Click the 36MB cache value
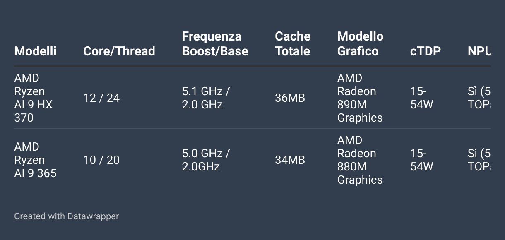The width and height of the screenshot is (505, 240). click(x=290, y=98)
